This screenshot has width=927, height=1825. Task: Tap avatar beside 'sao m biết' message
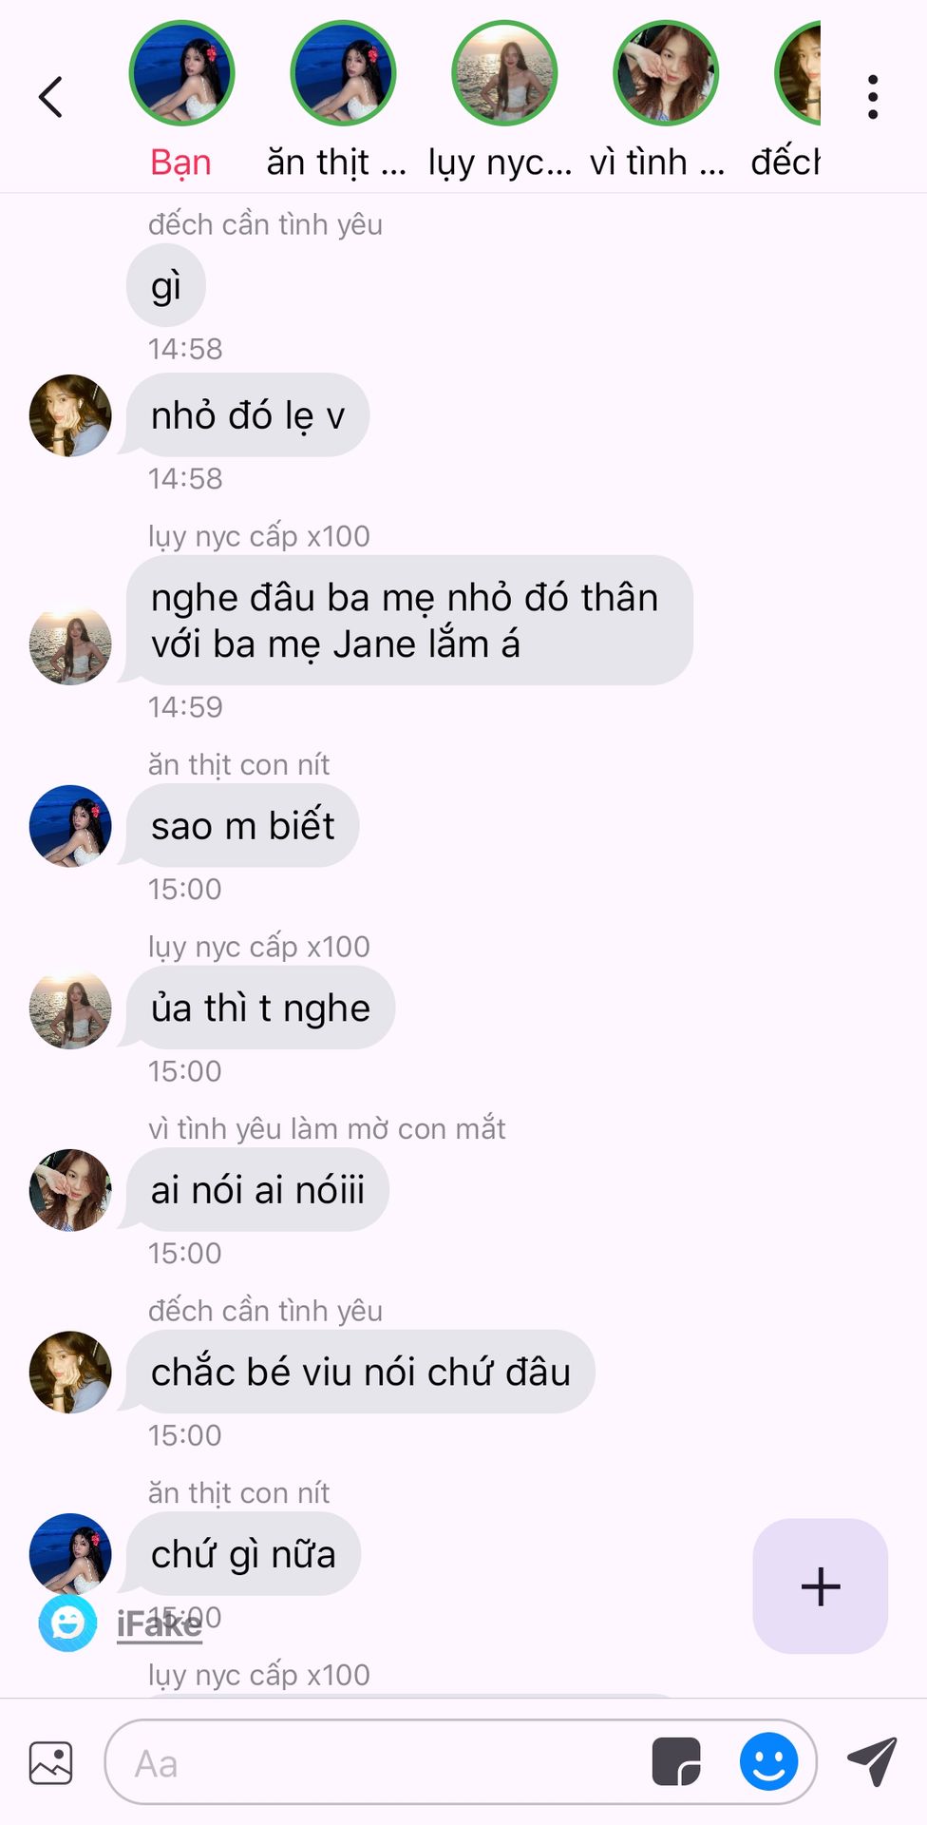(70, 826)
